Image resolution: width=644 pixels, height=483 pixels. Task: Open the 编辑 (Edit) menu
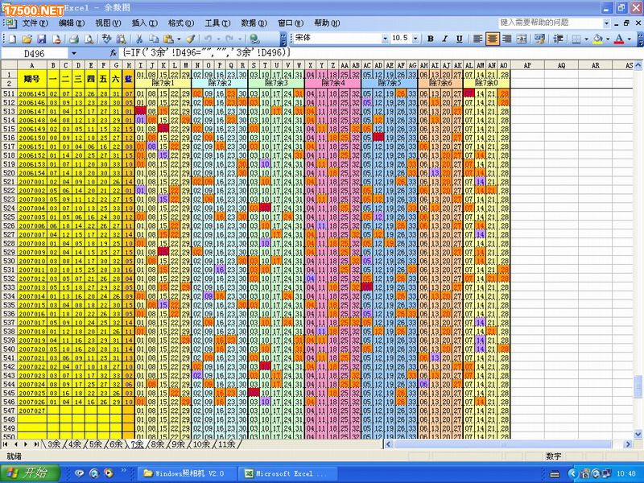[x=72, y=23]
